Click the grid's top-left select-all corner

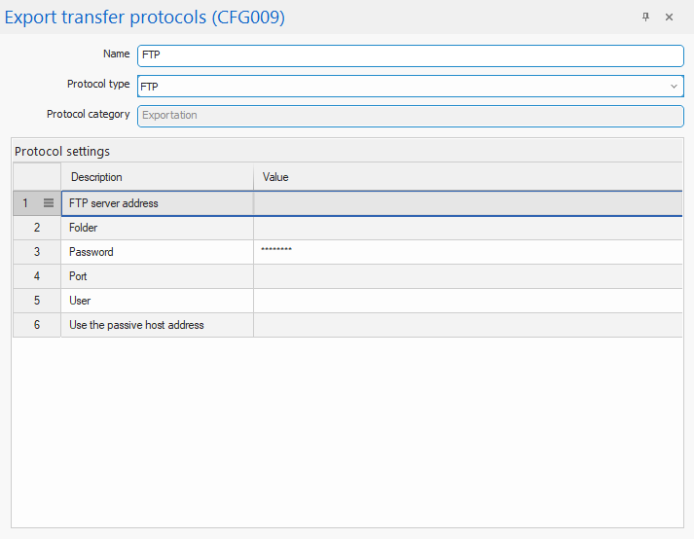click(x=37, y=177)
